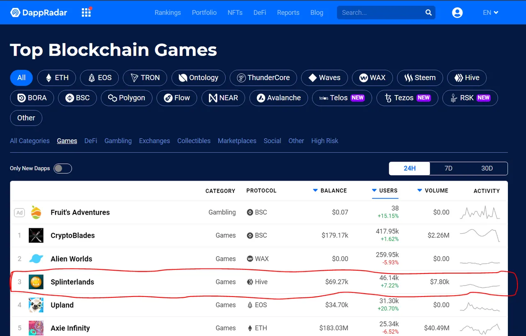Open the Upland llama icon
The width and height of the screenshot is (526, 336).
[36, 305]
